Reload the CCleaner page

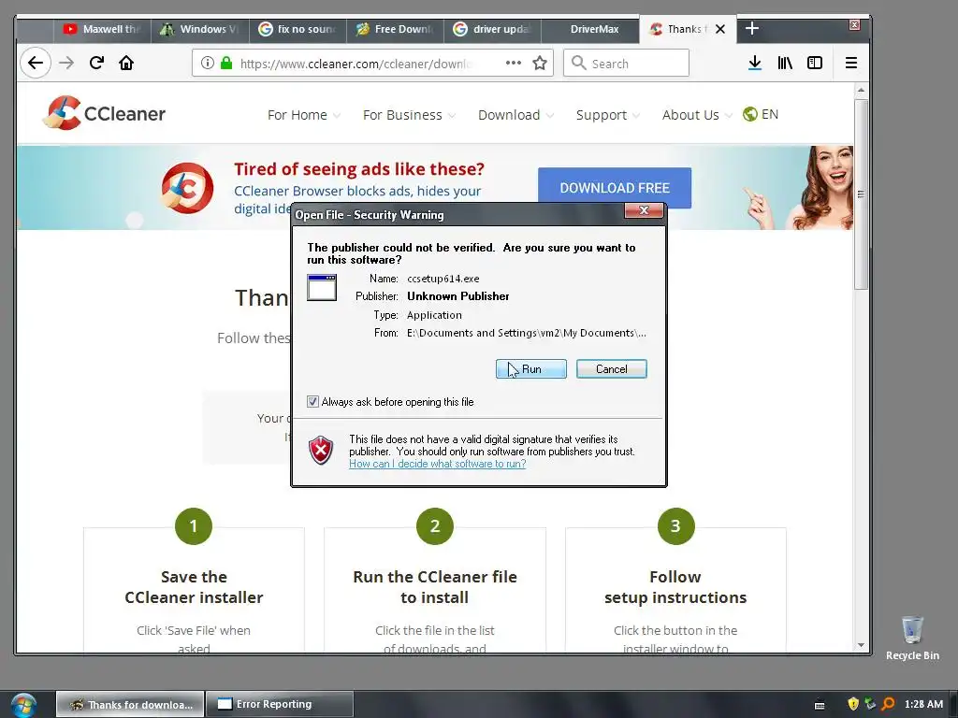96,63
